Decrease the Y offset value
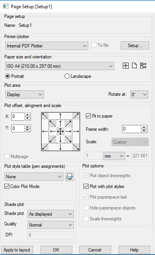 click(28, 130)
